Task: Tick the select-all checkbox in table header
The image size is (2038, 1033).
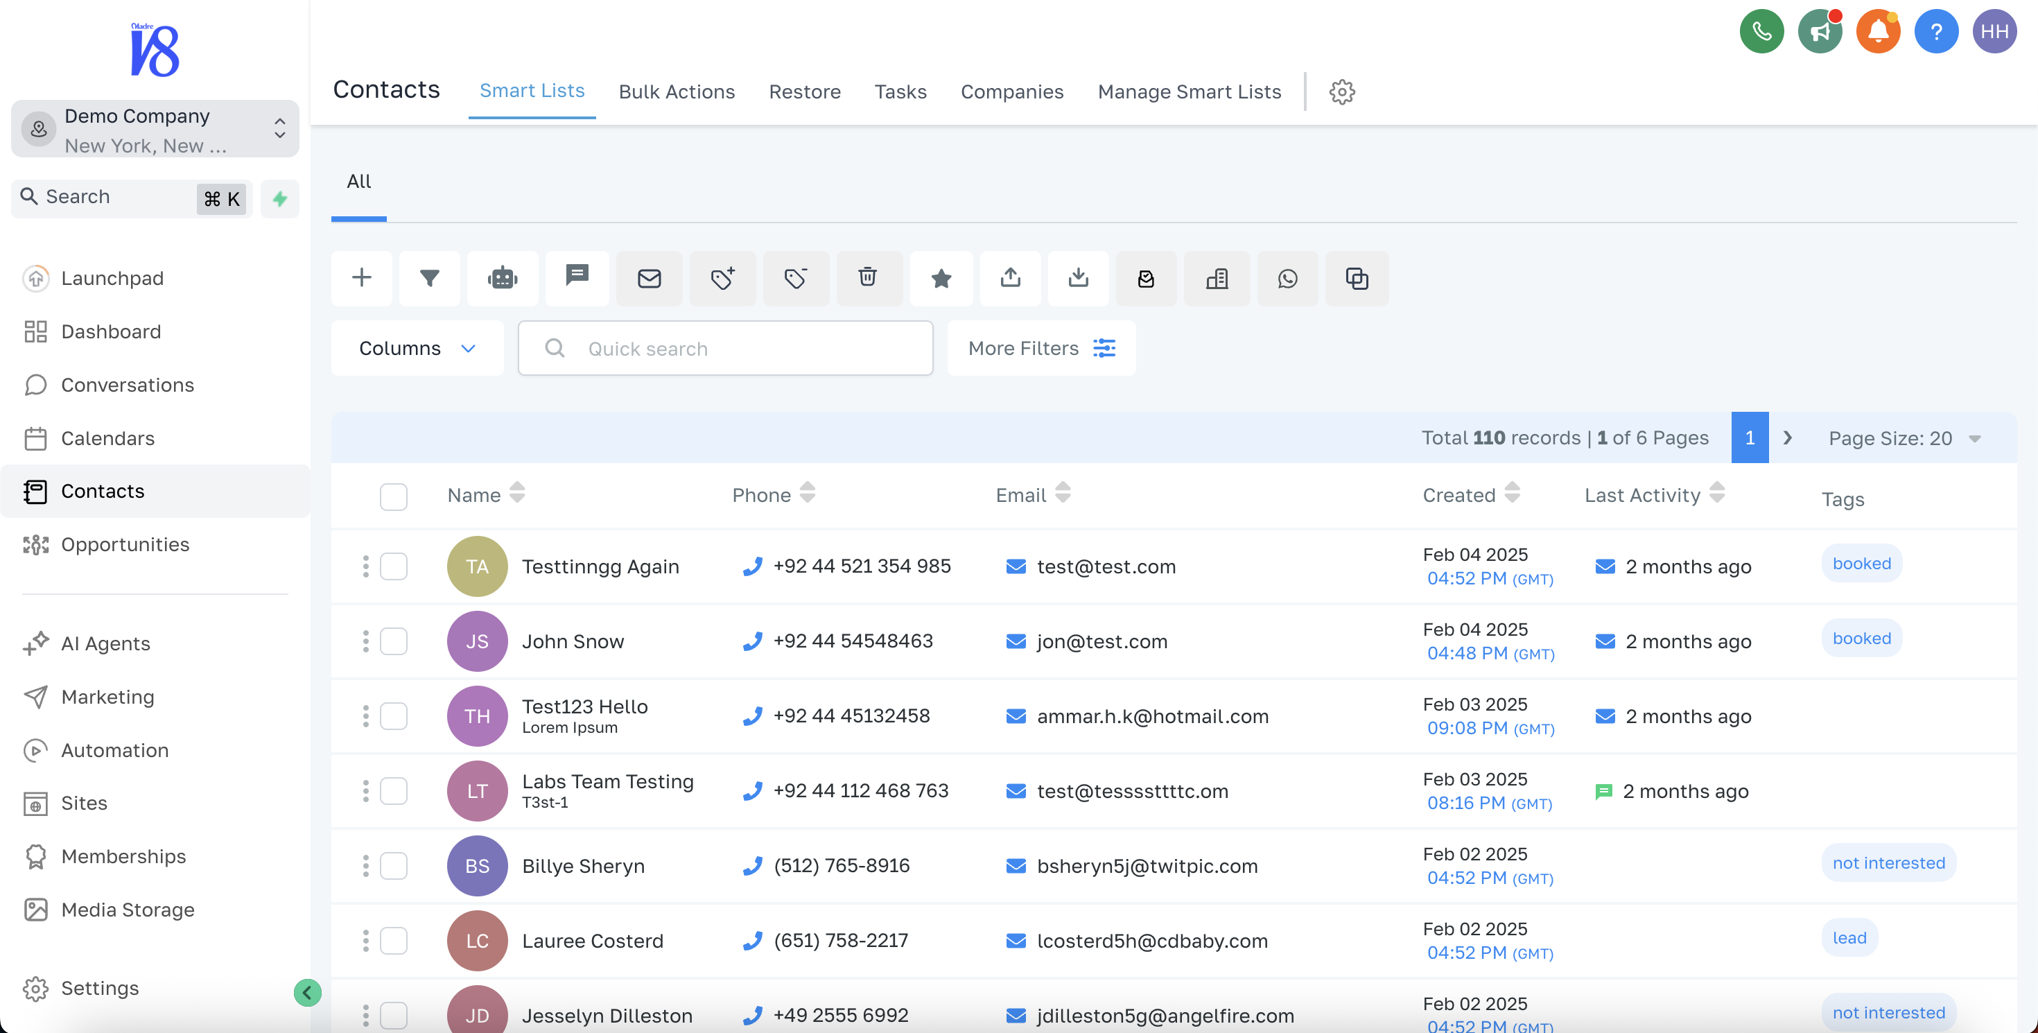Action: pyautogui.click(x=393, y=496)
